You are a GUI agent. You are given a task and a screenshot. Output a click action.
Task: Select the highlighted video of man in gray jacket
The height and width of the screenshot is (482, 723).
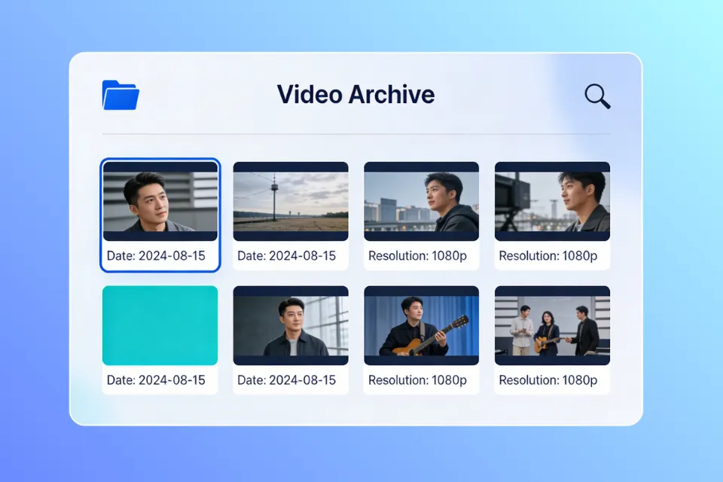point(160,201)
